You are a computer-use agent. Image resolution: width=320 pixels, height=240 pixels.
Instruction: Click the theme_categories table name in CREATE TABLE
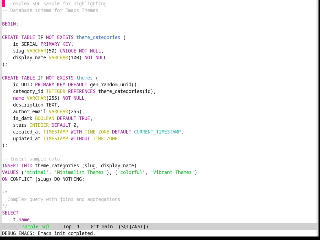point(98,37)
